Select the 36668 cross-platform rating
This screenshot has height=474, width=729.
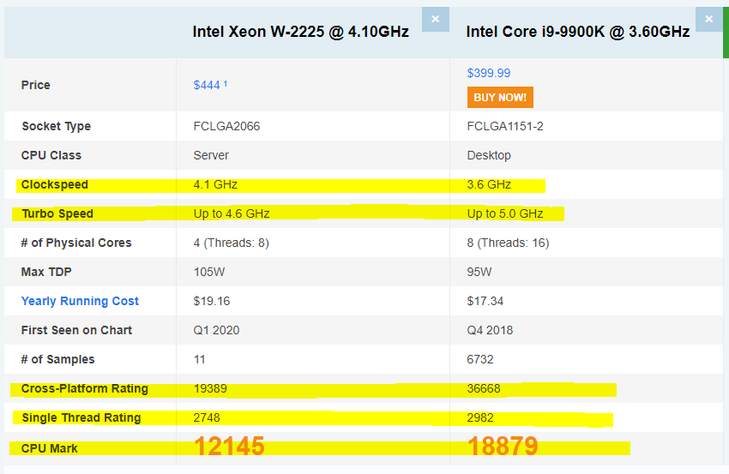484,388
